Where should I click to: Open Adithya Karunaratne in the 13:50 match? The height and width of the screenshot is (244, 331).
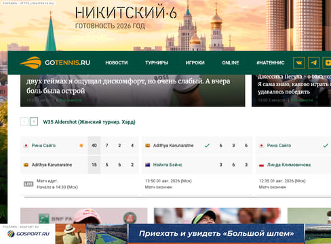click(174, 146)
